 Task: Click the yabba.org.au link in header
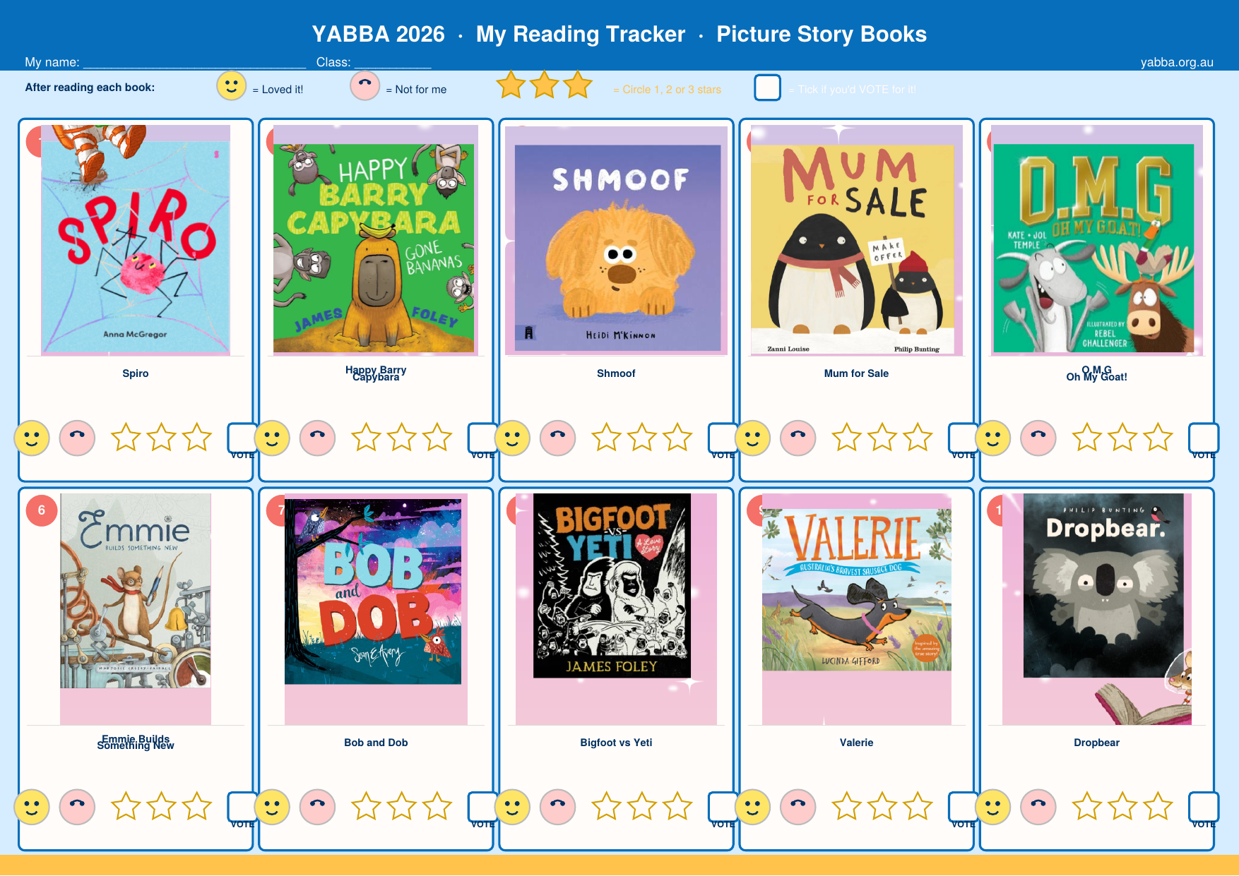[1177, 62]
